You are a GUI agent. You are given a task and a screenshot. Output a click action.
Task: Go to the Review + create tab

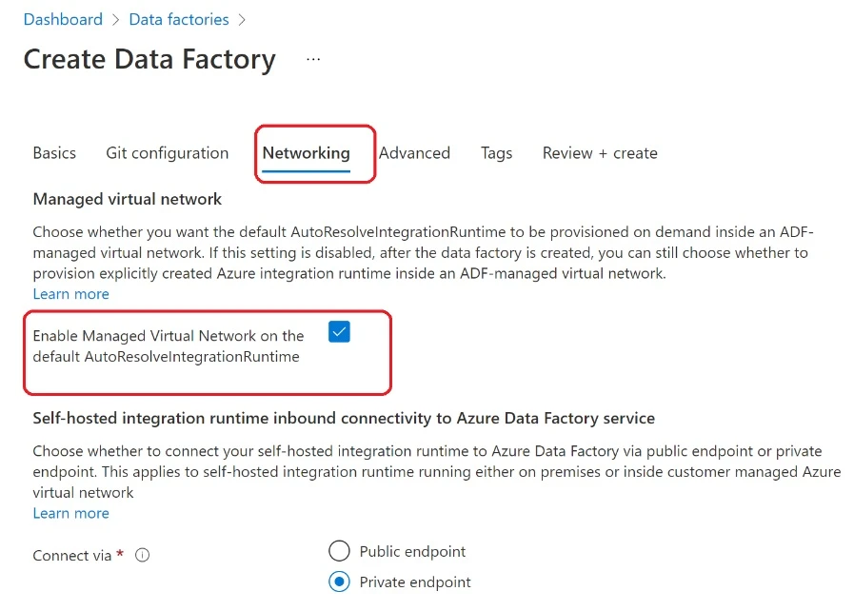600,152
